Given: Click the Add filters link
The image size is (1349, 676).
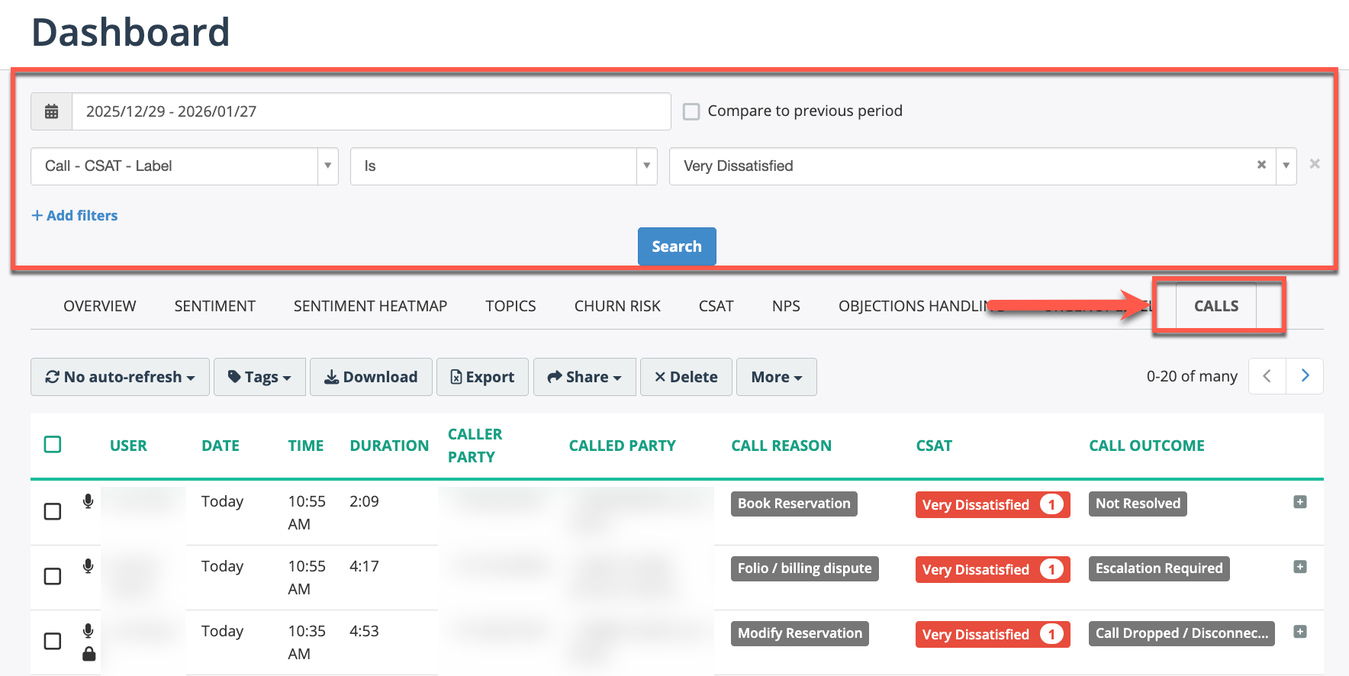Looking at the screenshot, I should [75, 216].
